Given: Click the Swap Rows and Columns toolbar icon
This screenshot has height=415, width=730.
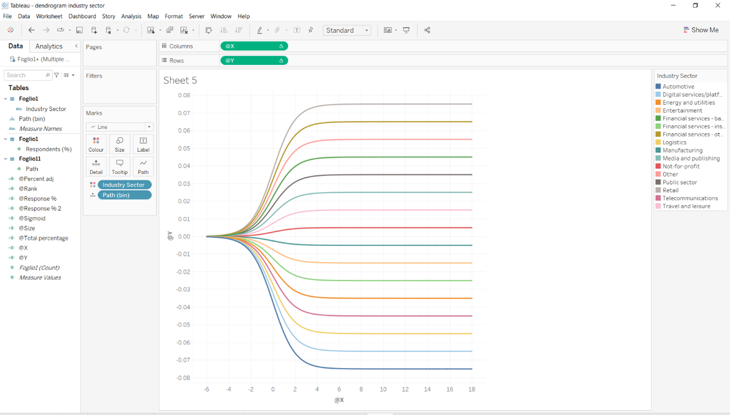Looking at the screenshot, I should click(x=208, y=30).
